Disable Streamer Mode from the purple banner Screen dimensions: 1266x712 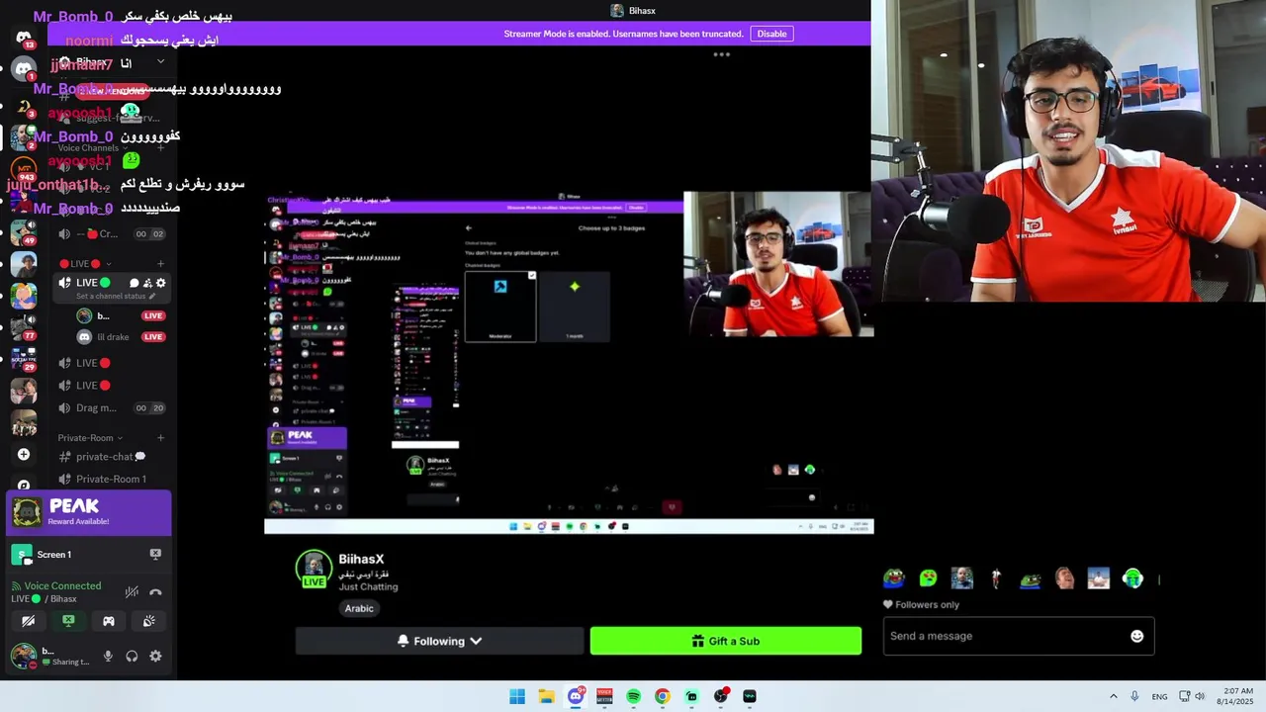pos(771,34)
